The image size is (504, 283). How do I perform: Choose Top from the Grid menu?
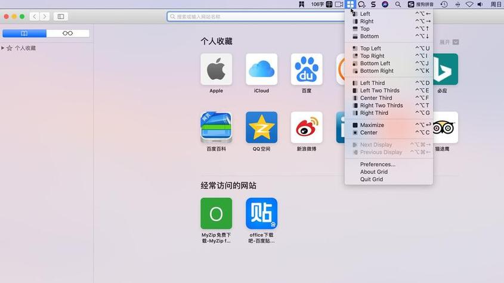tap(389, 29)
